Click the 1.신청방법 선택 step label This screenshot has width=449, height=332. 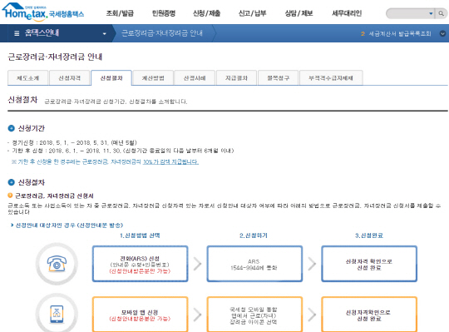point(140,235)
